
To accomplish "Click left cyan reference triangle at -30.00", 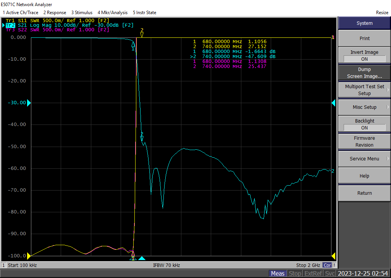I will [29, 103].
